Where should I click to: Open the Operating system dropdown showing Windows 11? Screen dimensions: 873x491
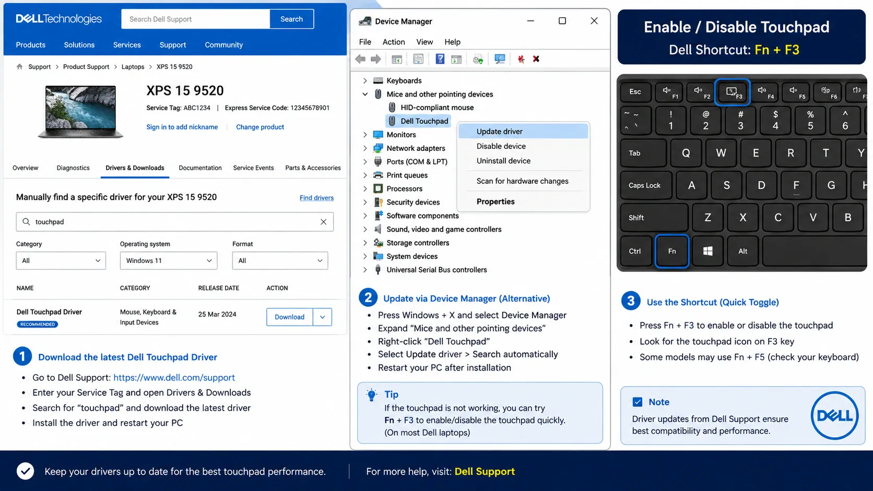point(169,261)
